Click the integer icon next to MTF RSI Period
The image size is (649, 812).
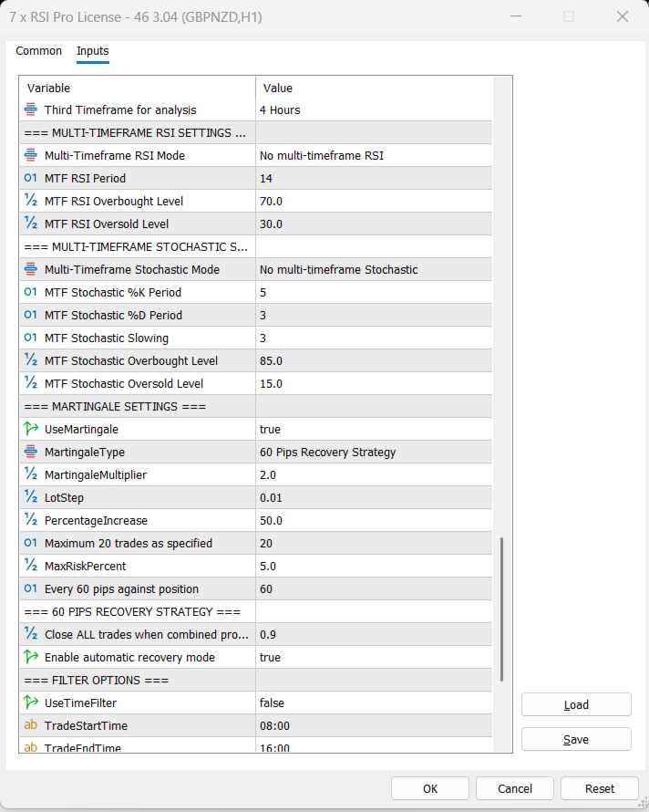pos(31,179)
